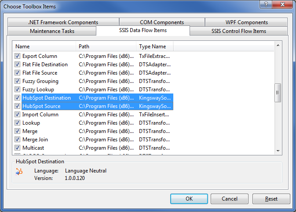Open the Maintenance Tasks tab

click(52, 31)
